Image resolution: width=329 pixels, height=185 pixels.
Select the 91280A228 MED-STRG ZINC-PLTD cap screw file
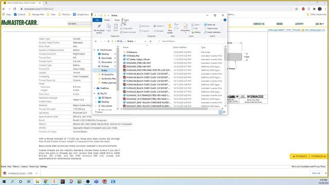pos(149,70)
